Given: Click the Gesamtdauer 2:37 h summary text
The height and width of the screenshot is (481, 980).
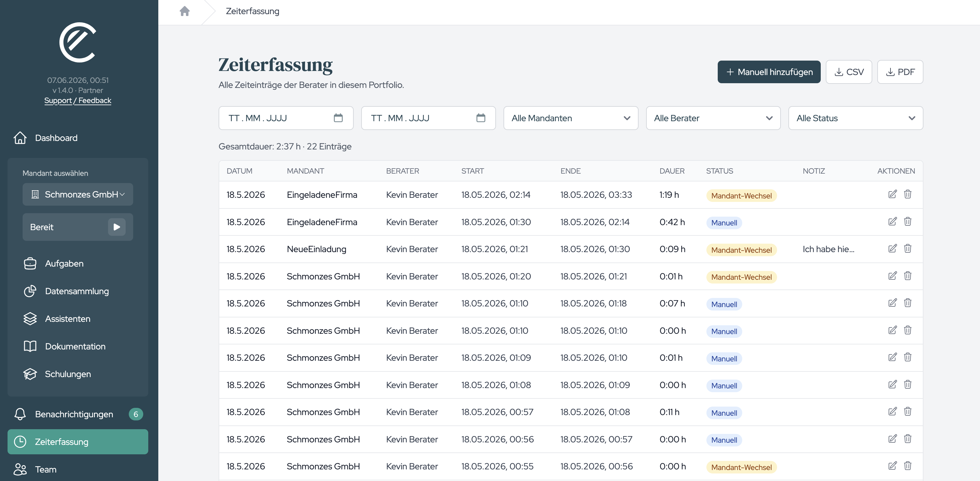Looking at the screenshot, I should (x=285, y=146).
